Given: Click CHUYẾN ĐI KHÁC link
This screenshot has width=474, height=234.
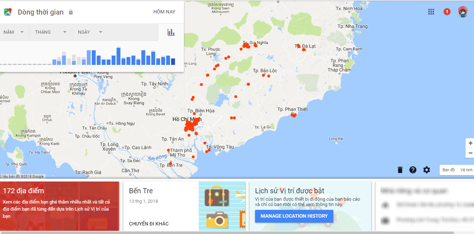Looking at the screenshot, I should coord(149,224).
